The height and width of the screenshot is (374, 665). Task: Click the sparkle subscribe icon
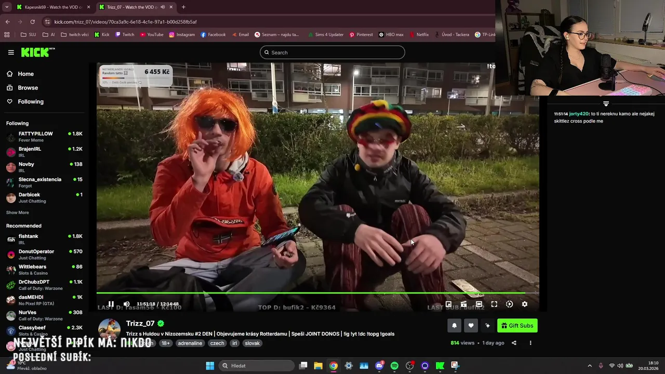(487, 326)
